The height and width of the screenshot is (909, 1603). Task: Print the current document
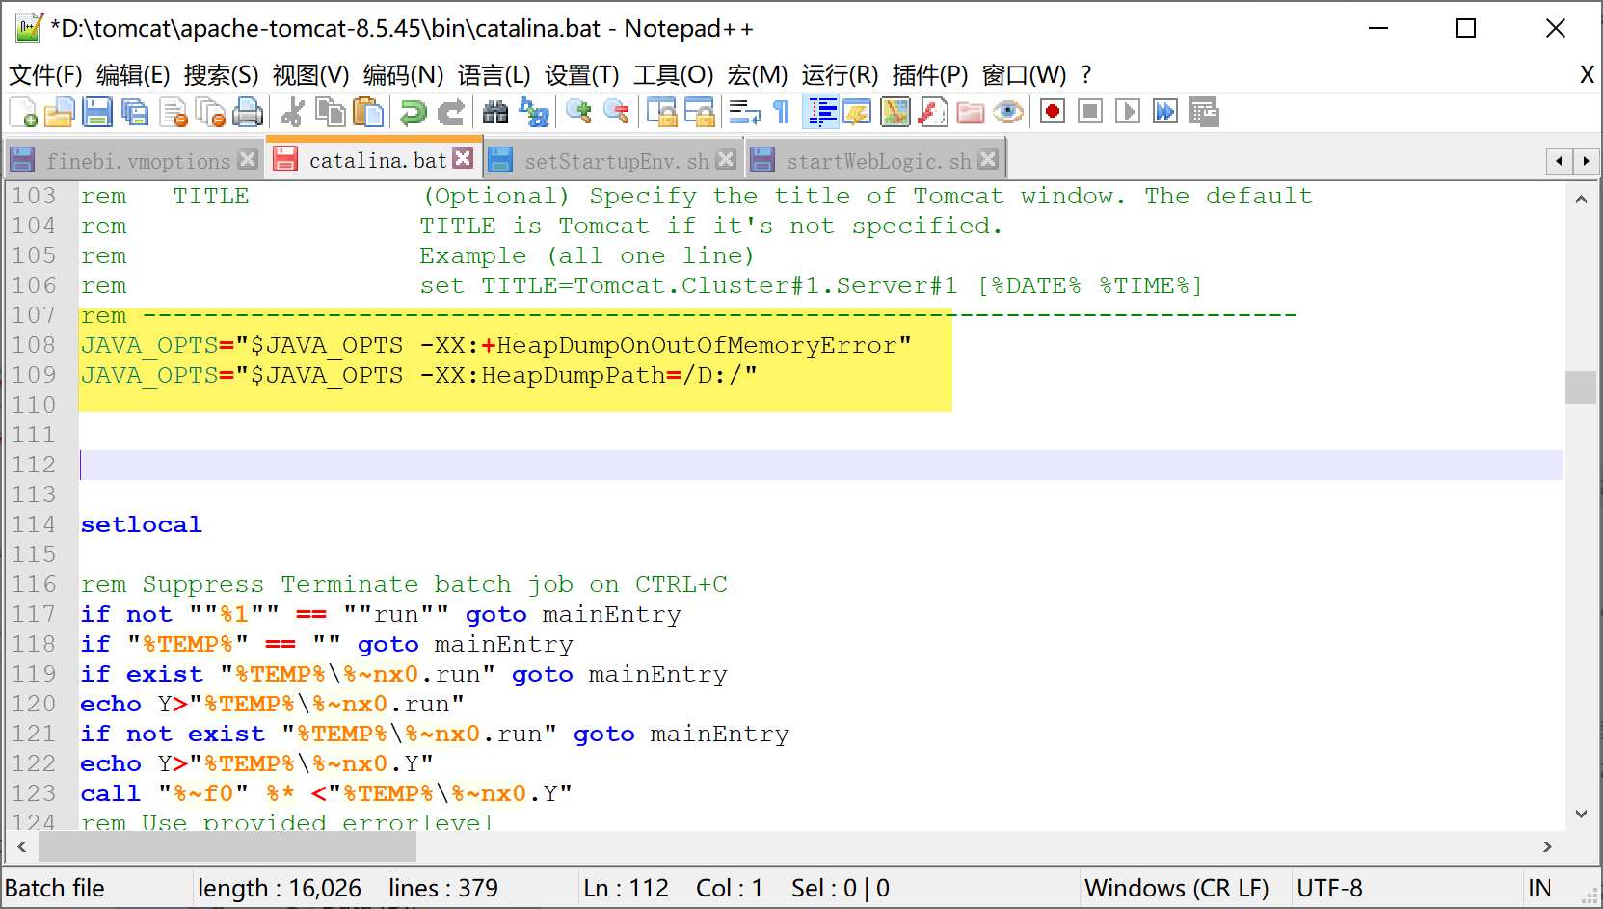coord(248,113)
